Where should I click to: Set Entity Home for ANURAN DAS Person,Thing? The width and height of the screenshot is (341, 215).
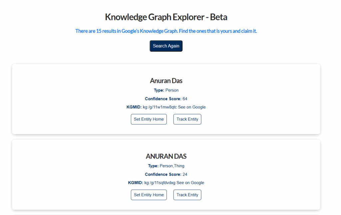click(x=149, y=195)
